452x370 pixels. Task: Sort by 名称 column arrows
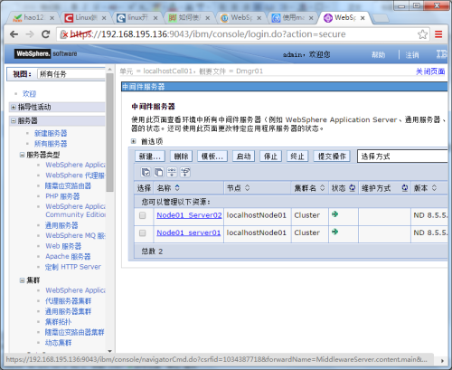tap(177, 188)
